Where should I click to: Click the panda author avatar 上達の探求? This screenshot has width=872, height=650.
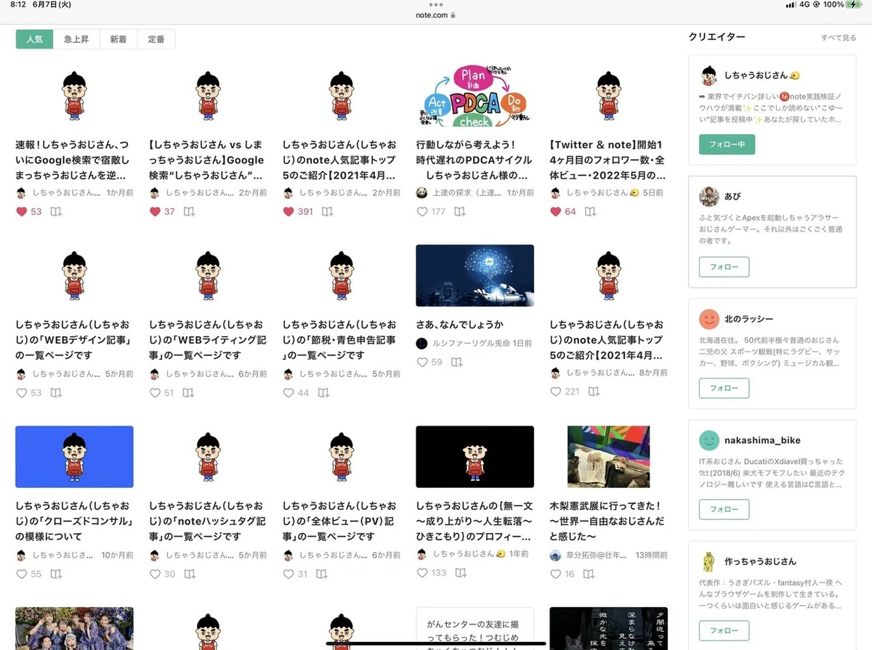pyautogui.click(x=421, y=192)
